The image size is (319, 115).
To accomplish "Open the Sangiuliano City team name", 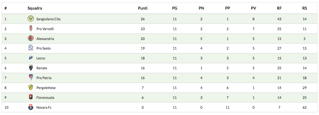I will (x=48, y=19).
